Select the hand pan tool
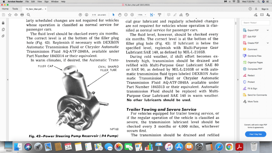272x153 pixels. (119, 15)
